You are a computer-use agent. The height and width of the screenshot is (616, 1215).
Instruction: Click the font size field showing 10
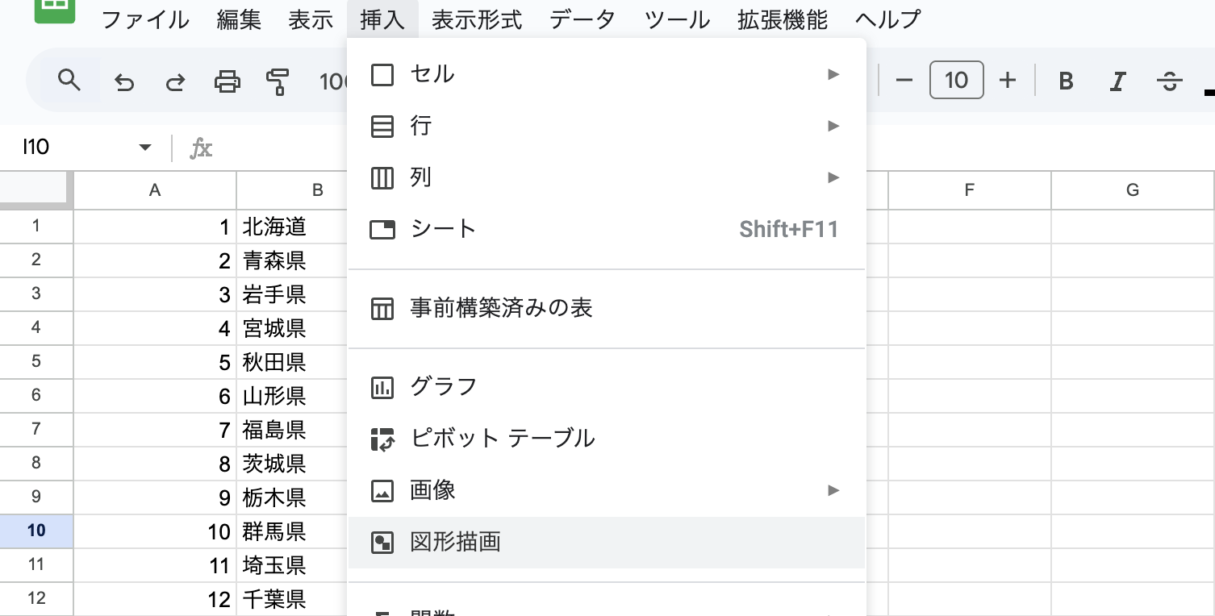click(956, 81)
